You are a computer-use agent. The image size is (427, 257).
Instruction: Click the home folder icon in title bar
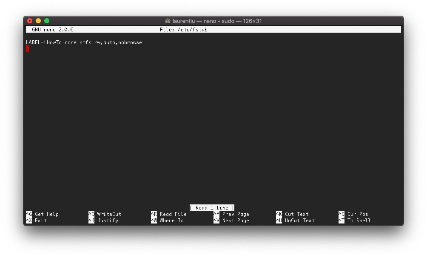(x=168, y=21)
